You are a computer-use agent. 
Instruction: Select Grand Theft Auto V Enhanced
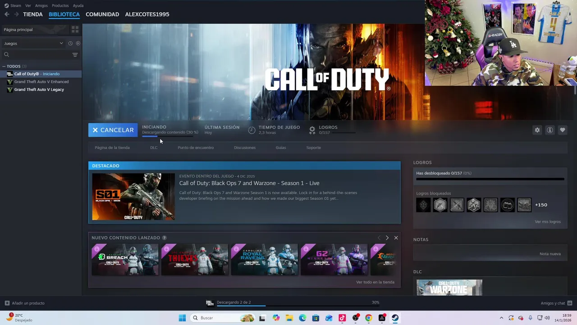[x=41, y=82]
